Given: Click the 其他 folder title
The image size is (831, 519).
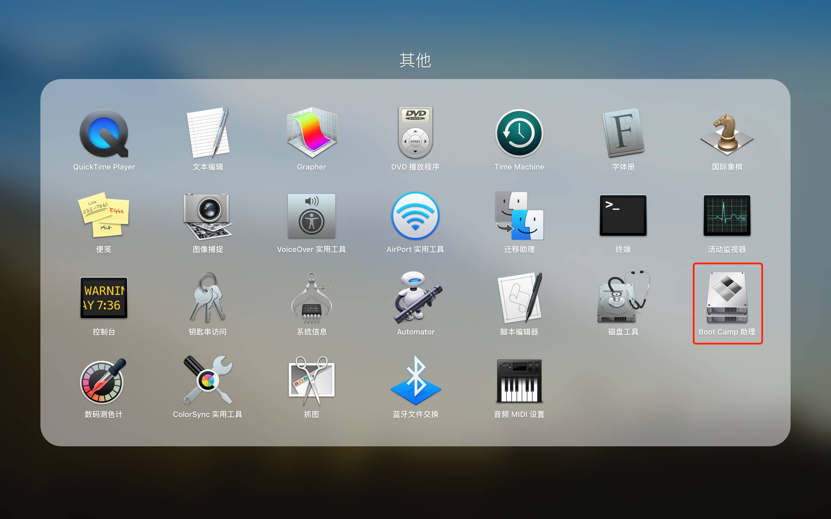Looking at the screenshot, I should point(415,61).
